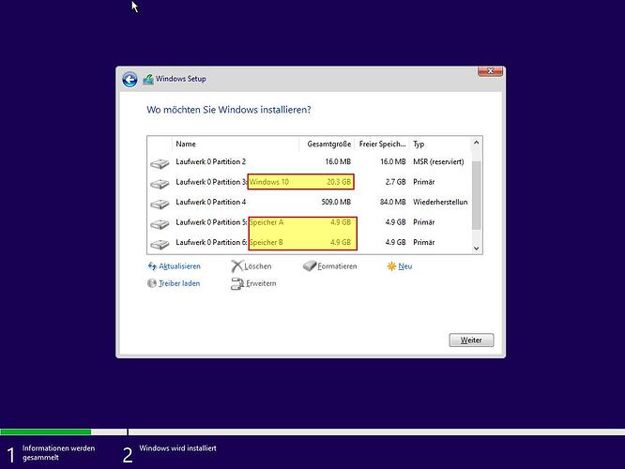
Task: Close the Windows Setup dialog
Action: tap(490, 71)
